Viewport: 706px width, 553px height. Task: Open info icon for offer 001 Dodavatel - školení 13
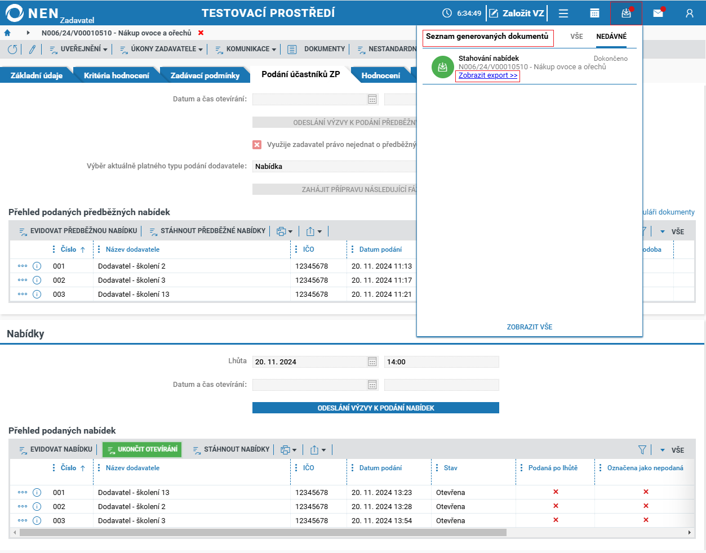(x=37, y=492)
